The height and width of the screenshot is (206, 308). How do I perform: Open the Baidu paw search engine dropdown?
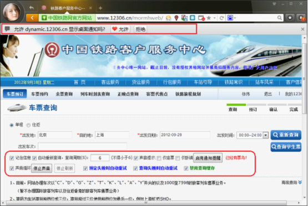231,18
